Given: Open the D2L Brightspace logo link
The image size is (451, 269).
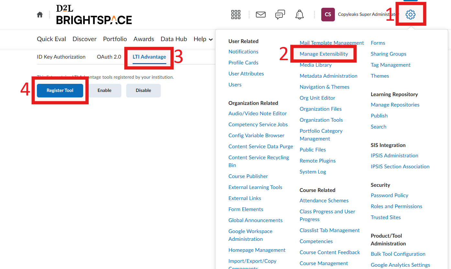Looking at the screenshot, I should [x=94, y=15].
